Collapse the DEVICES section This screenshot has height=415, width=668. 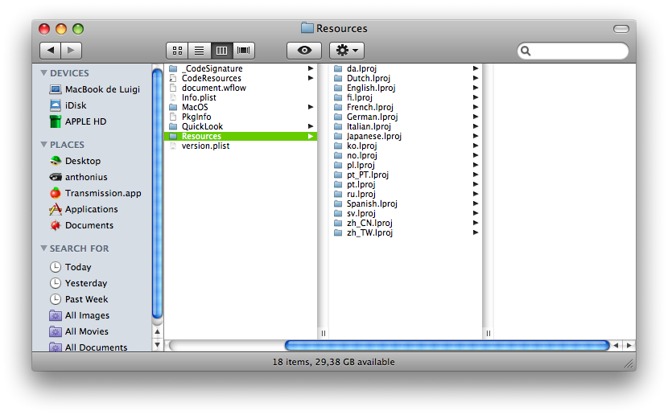pos(43,72)
